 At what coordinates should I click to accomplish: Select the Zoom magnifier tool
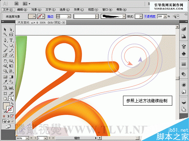tap(11, 99)
